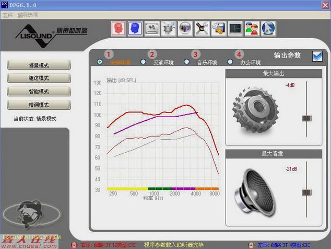
Task: Click the yellow frequency band segment
Action: click(127, 188)
